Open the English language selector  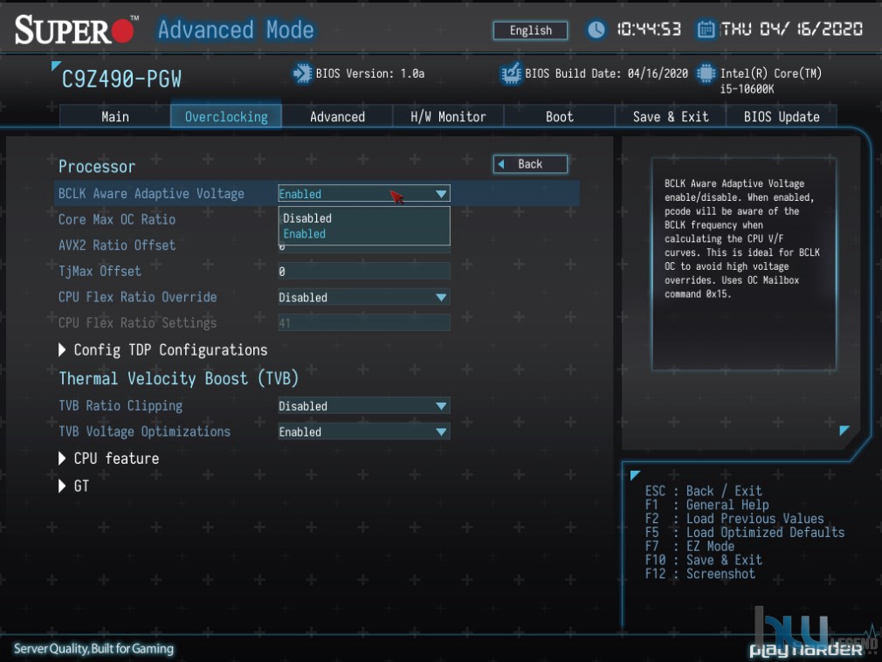point(530,31)
